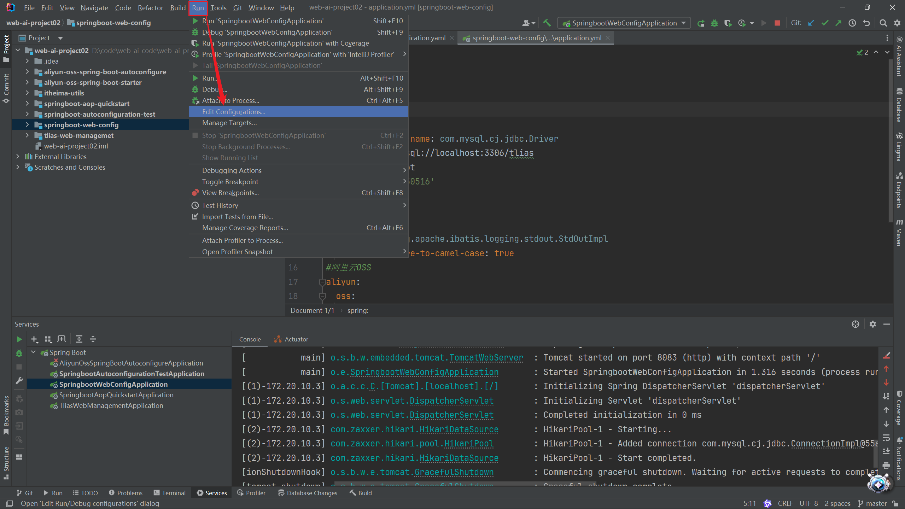The width and height of the screenshot is (905, 509).
Task: Click the red Stop button in toolbar
Action: (777, 23)
